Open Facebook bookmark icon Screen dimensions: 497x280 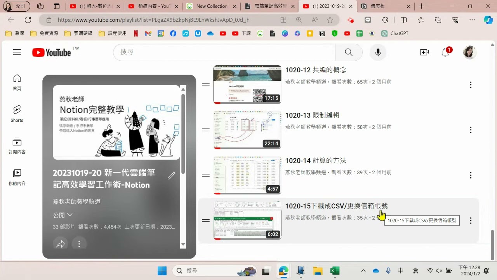coord(173,33)
